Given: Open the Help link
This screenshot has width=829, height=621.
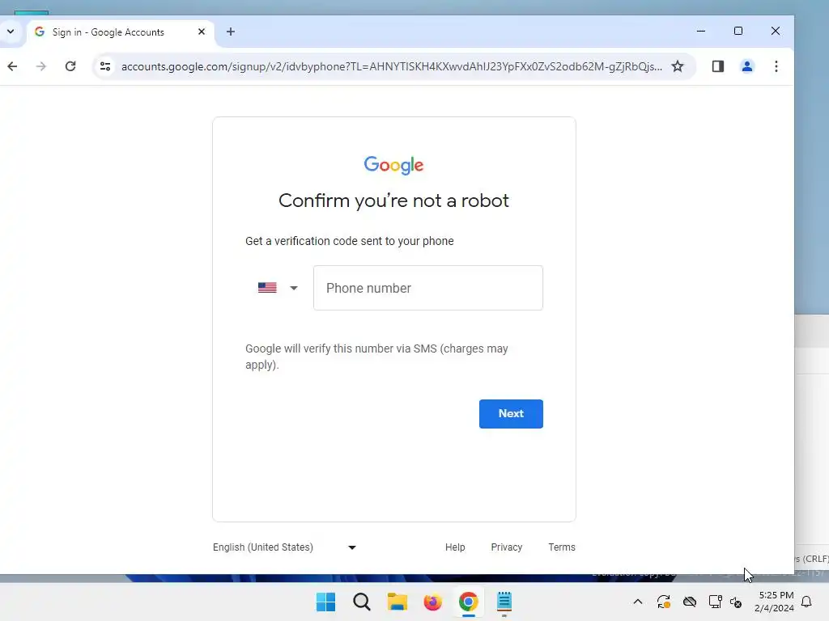Looking at the screenshot, I should click(x=455, y=547).
